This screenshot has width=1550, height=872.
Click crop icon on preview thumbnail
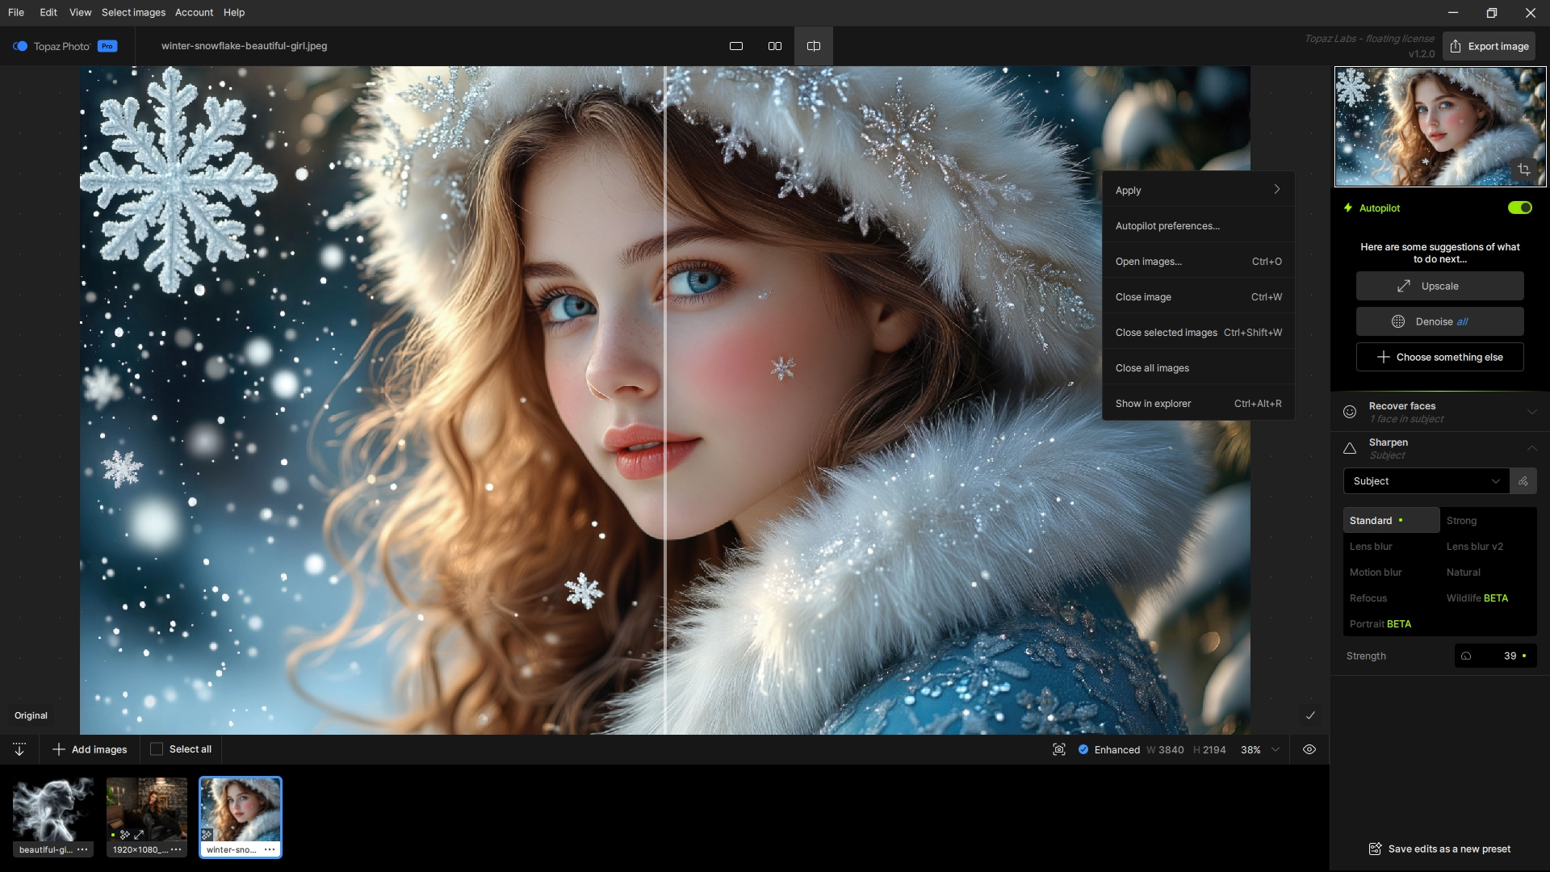point(1523,170)
